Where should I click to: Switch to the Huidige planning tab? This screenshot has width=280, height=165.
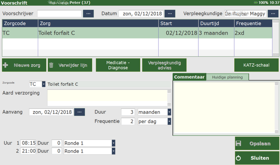(x=227, y=77)
